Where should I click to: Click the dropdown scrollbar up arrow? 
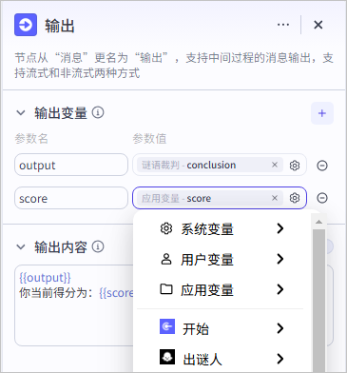click(x=318, y=222)
